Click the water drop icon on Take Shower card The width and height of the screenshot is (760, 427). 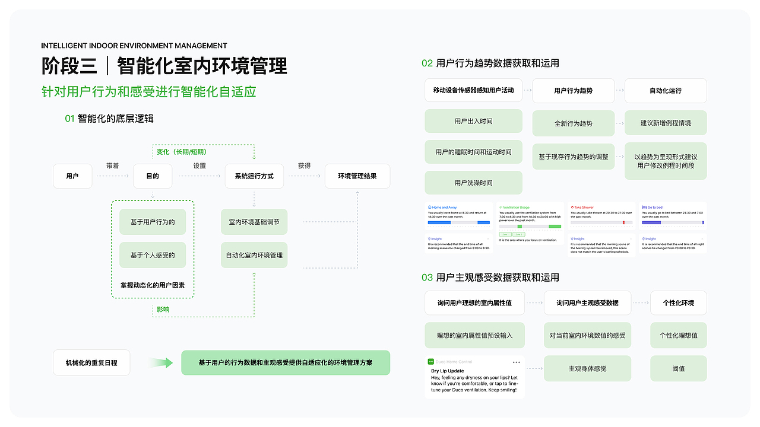coord(572,208)
